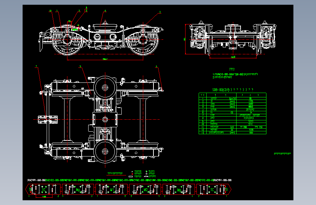Select the center pivot in the plan view
This screenshot has height=205, width=316.
(105, 119)
